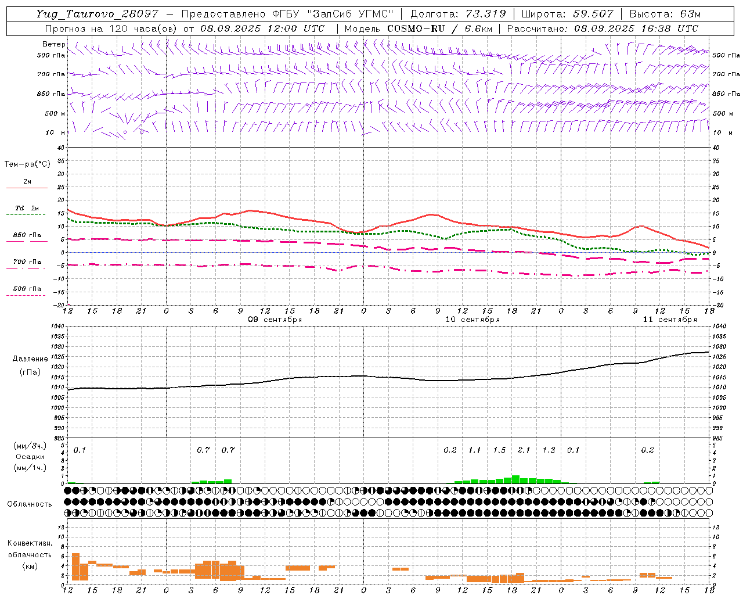Click the Рассчитано: 08.09.2025 16:38 UTC text

coord(603,28)
